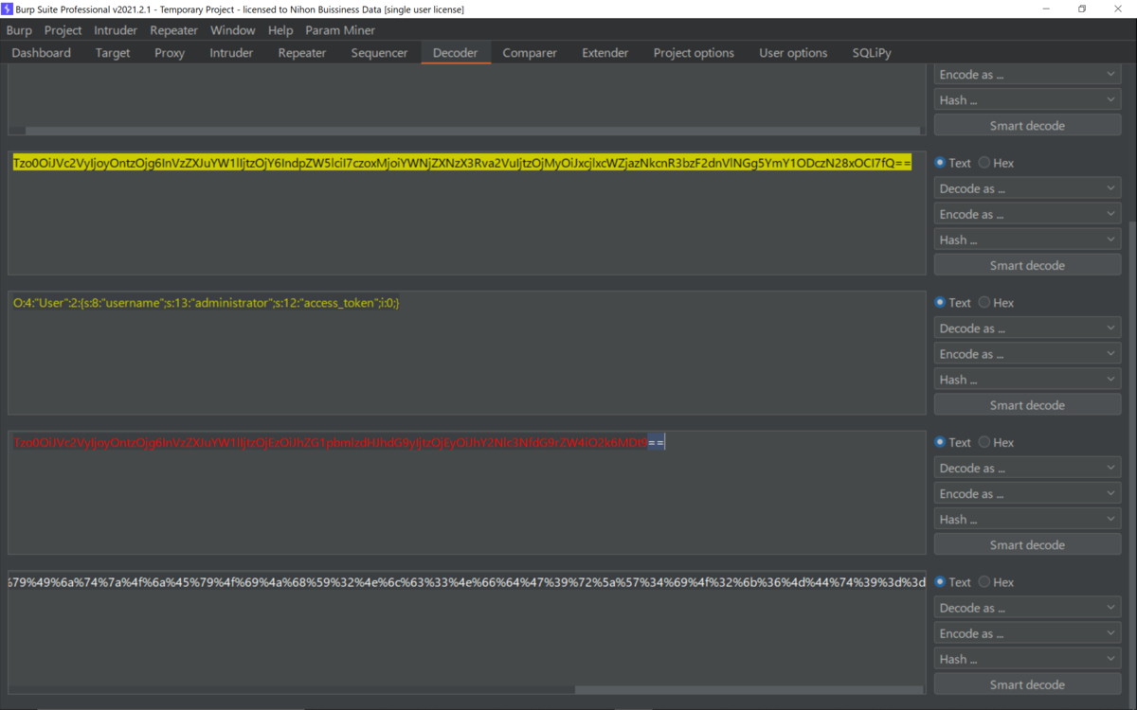Switch to the Extender tab
Viewport: 1137px width, 710px height.
coord(605,53)
